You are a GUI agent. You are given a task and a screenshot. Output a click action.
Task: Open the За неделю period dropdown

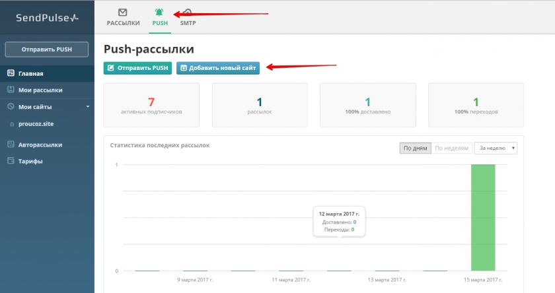click(496, 148)
